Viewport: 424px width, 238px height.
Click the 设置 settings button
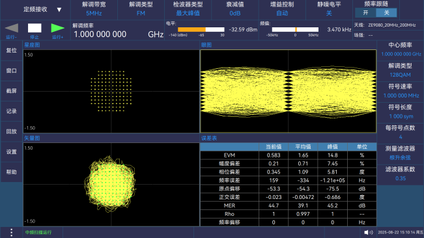[x=11, y=152]
